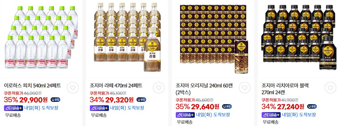The height and width of the screenshot is (126, 339).
Task: Click 스타배송 badge under 조지아 라떼
Action: [99, 108]
